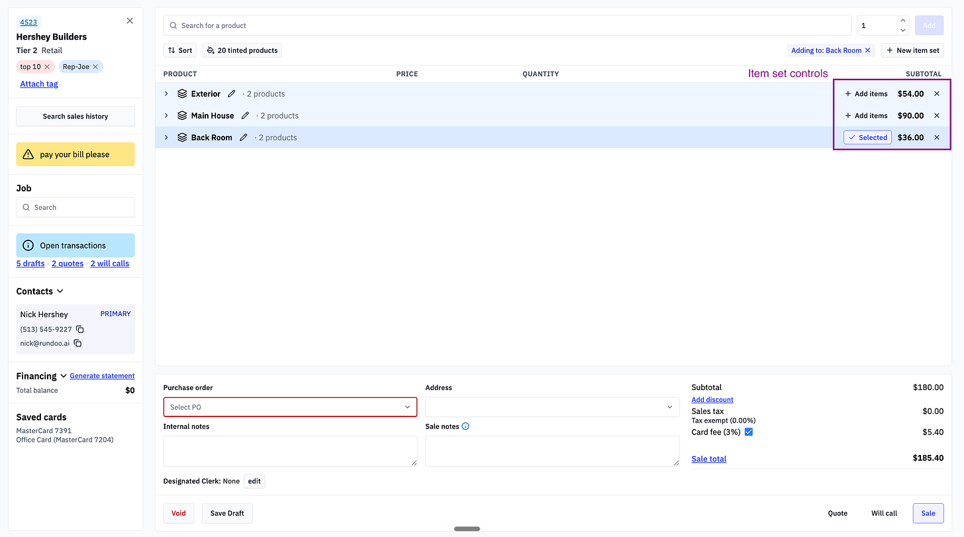Copy the email nick@rundoo.ai
This screenshot has width=964, height=537.
click(77, 343)
